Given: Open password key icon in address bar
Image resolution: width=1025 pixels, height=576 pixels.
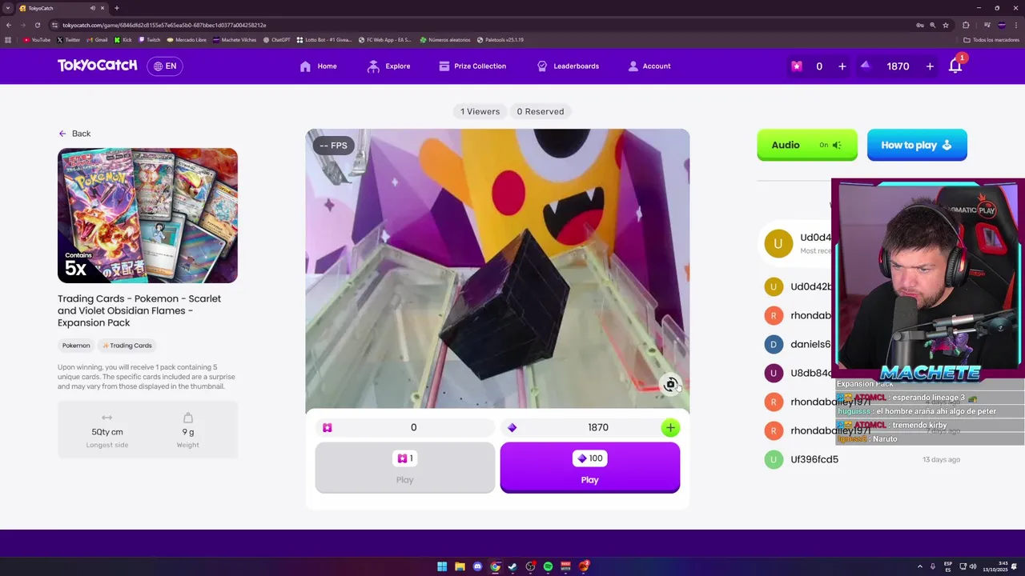Looking at the screenshot, I should coord(919,25).
